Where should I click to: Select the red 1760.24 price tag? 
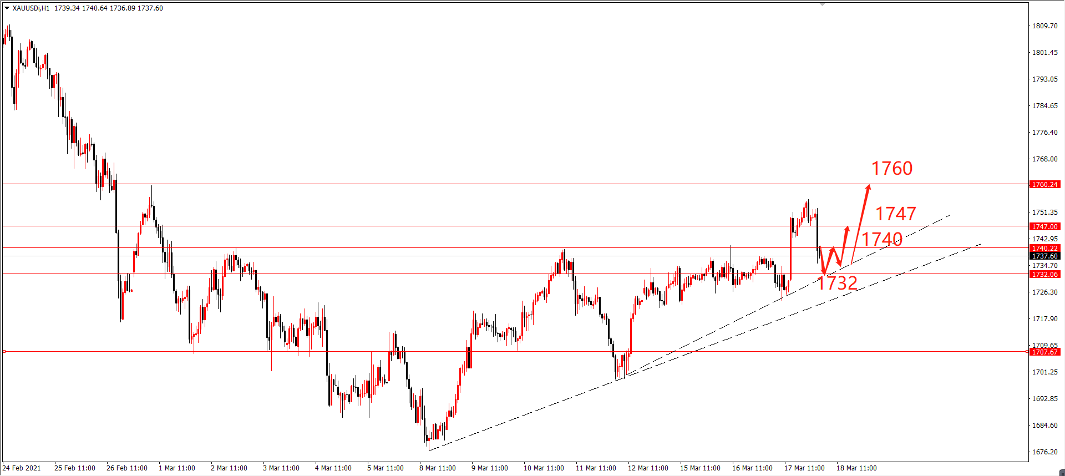click(1045, 184)
